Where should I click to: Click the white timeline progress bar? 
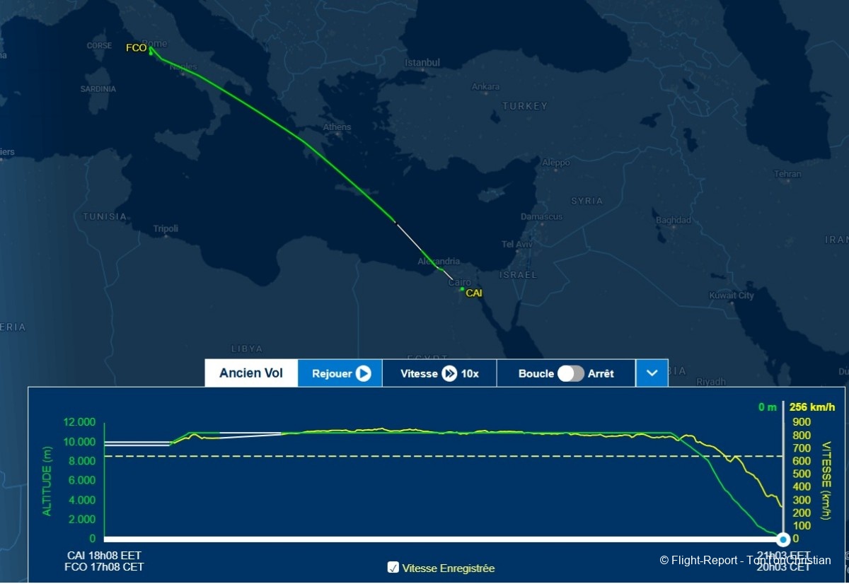[x=439, y=539]
